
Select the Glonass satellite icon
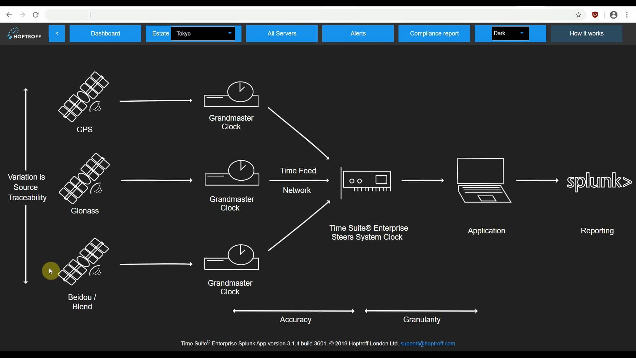click(x=84, y=178)
